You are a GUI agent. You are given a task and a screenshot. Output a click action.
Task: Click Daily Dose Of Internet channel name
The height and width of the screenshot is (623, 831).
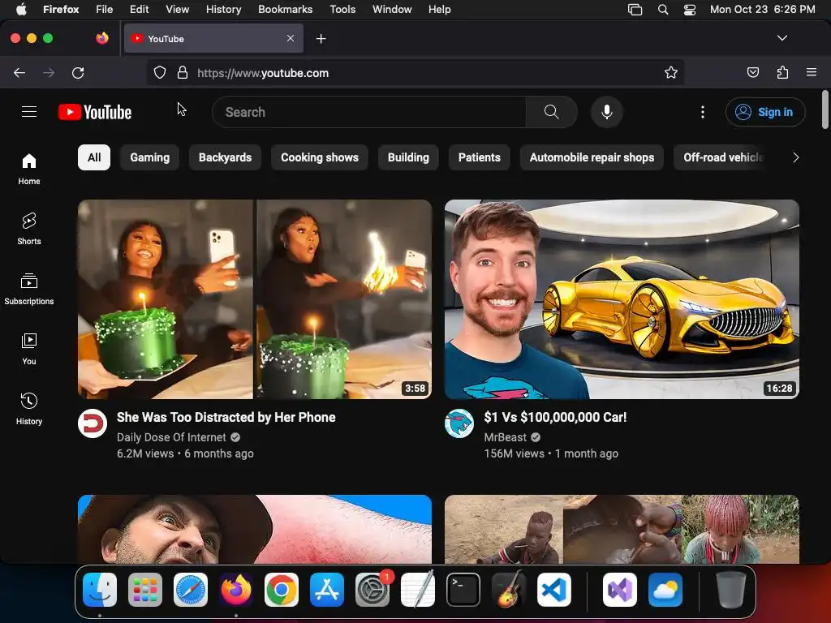pos(171,437)
